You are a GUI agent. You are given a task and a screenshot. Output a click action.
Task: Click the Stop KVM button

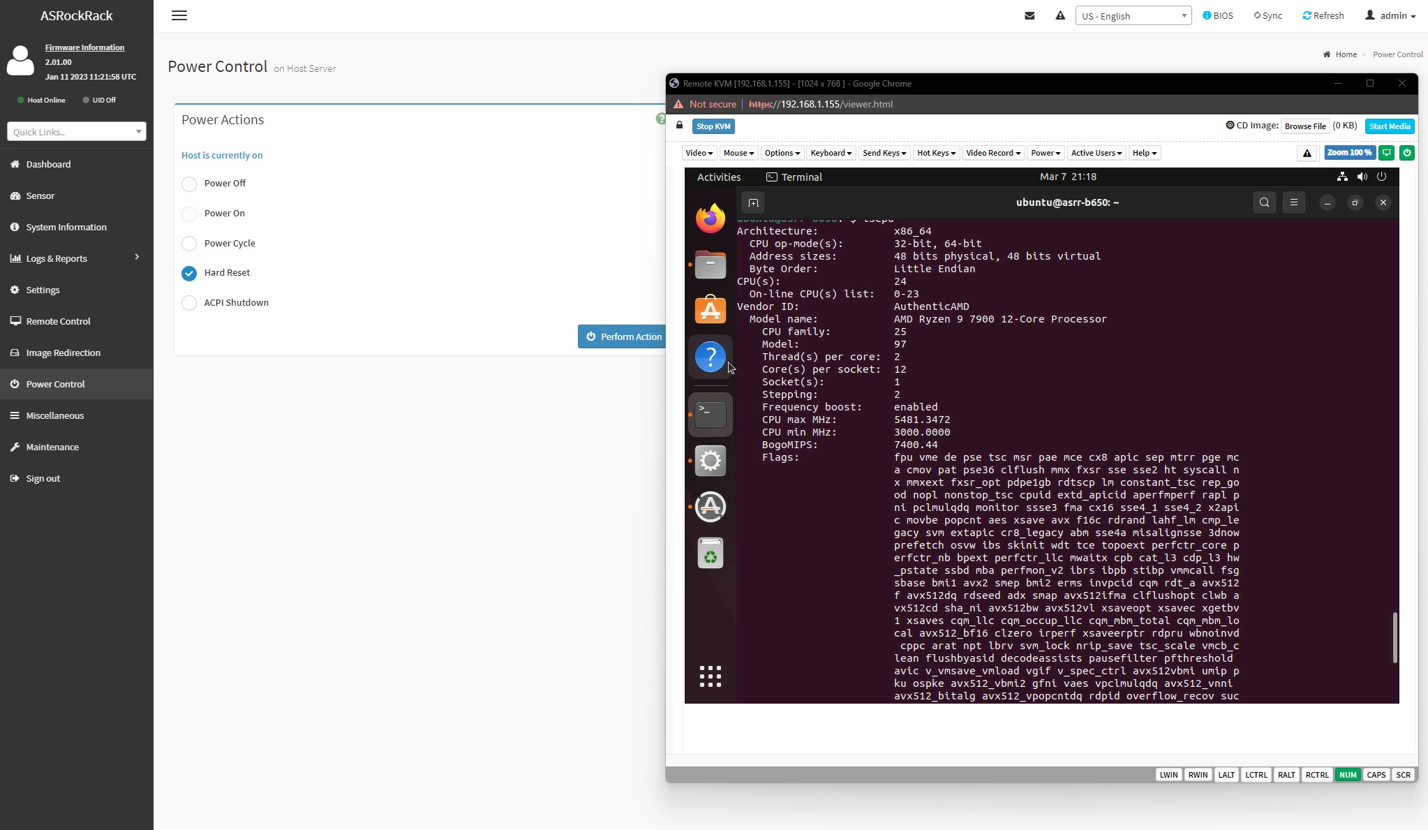pyautogui.click(x=713, y=126)
